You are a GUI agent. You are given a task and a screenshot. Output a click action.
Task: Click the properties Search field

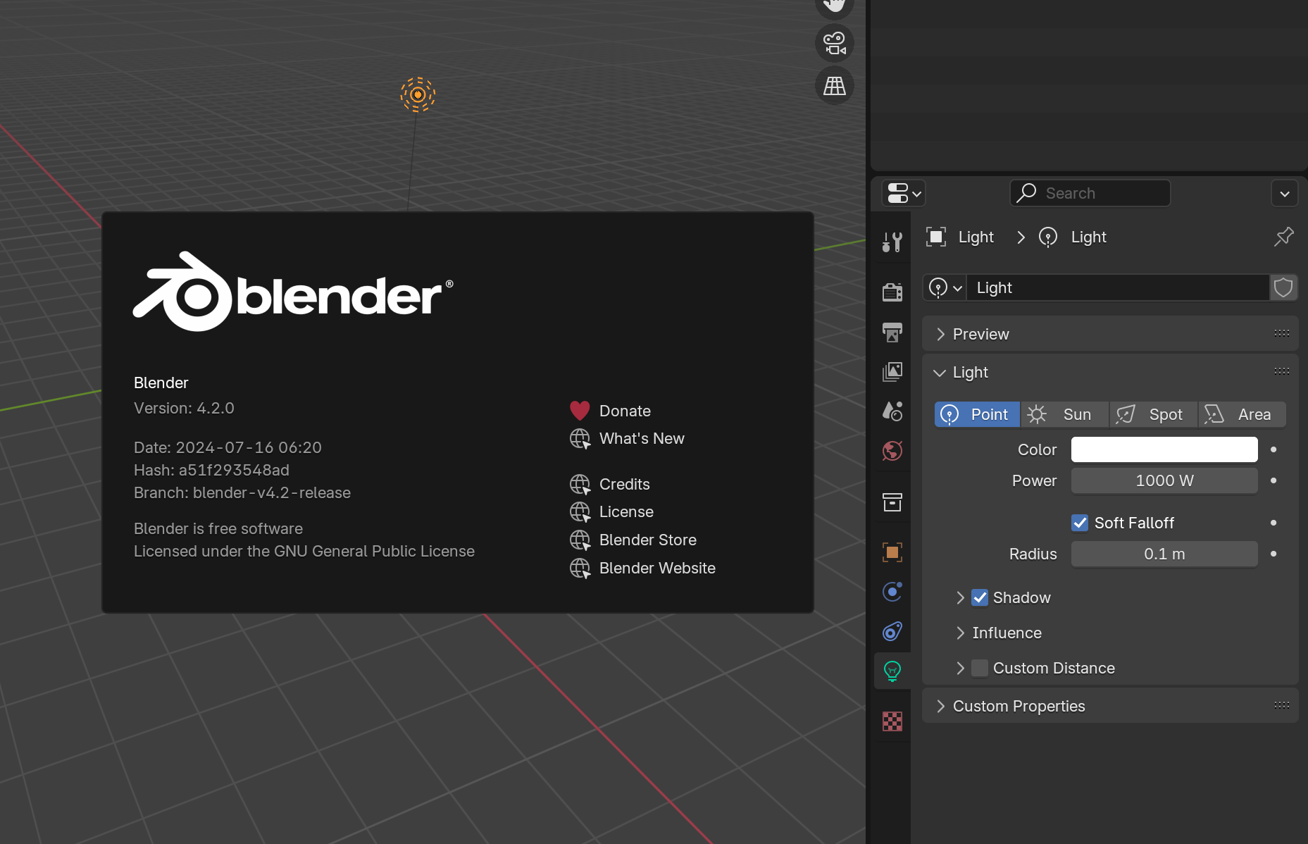[x=1090, y=193]
